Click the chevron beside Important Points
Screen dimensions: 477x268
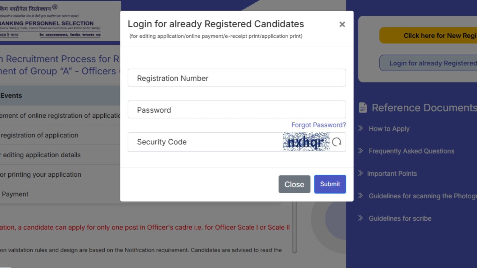pos(361,173)
